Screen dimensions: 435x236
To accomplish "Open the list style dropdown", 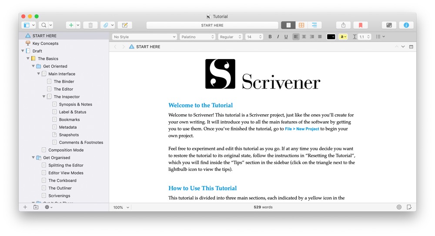I will pyautogui.click(x=380, y=37).
